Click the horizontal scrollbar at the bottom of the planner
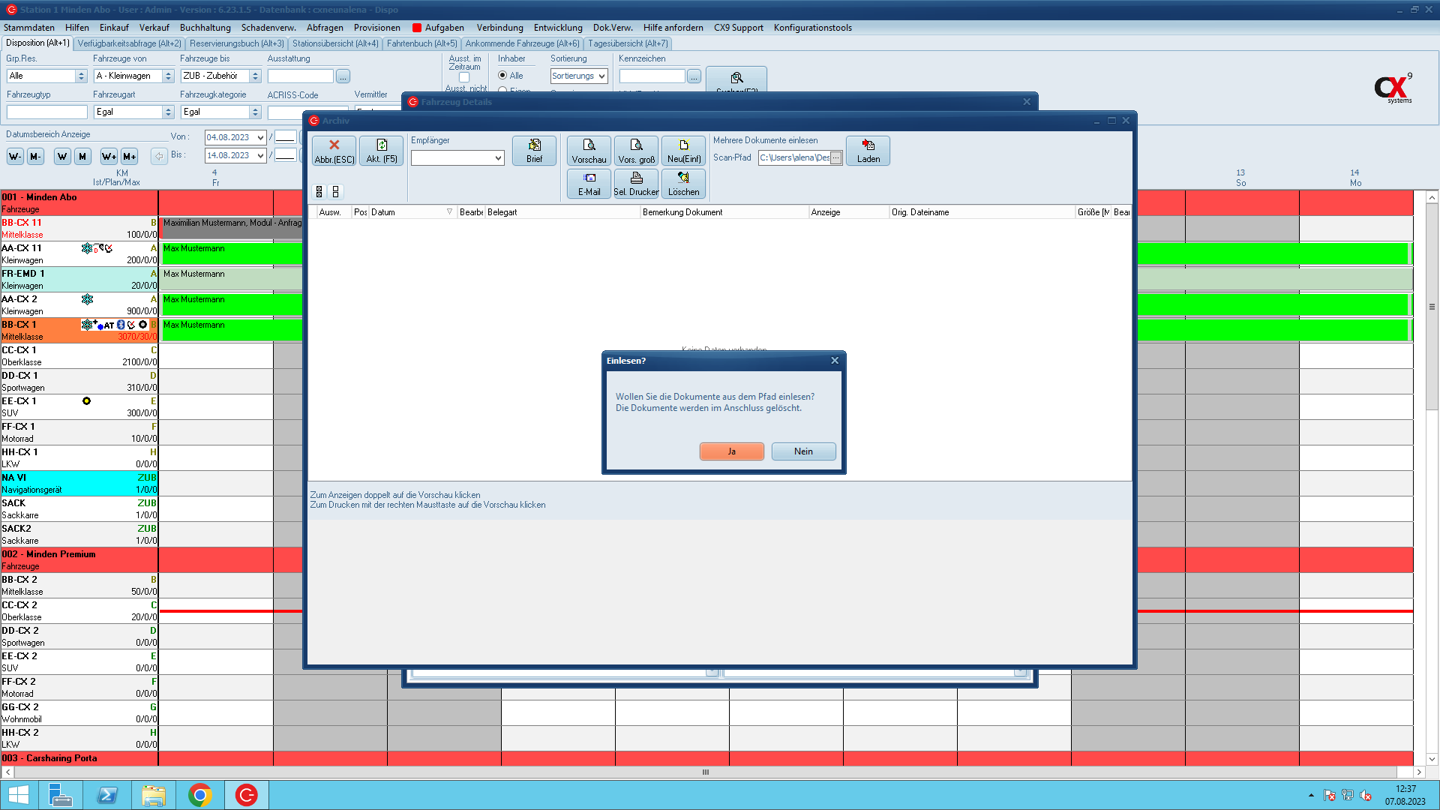The height and width of the screenshot is (810, 1440). click(x=705, y=772)
